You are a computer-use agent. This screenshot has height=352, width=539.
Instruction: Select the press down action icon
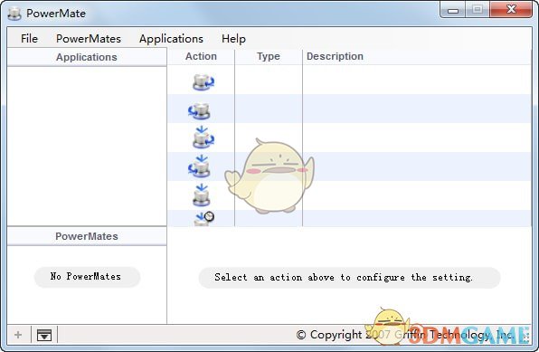(x=202, y=195)
